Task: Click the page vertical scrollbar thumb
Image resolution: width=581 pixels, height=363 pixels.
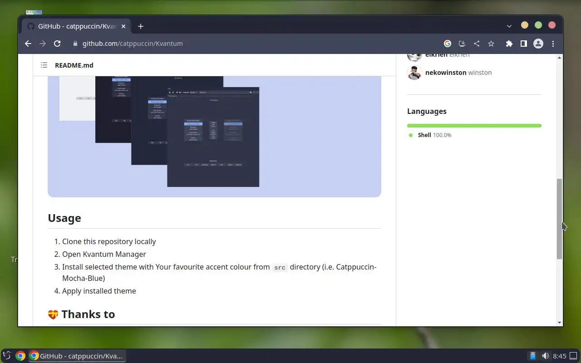Action: [x=560, y=219]
